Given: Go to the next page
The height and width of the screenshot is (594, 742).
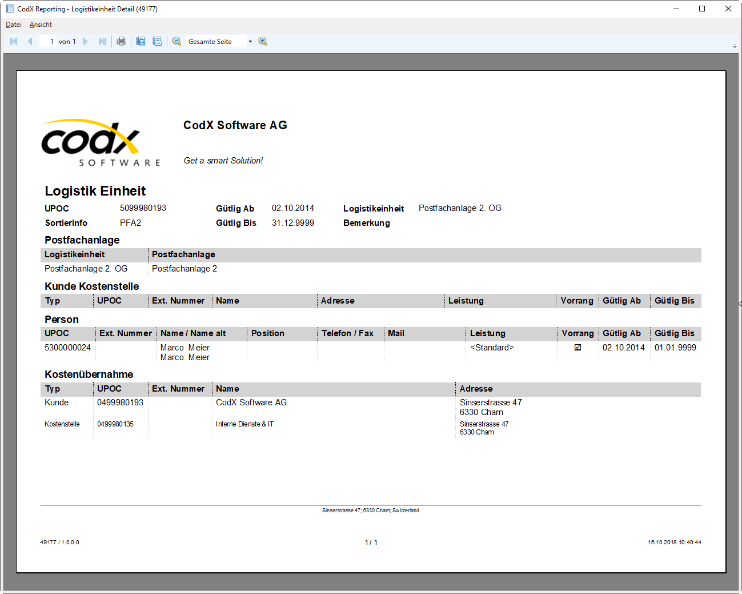Looking at the screenshot, I should coord(85,41).
